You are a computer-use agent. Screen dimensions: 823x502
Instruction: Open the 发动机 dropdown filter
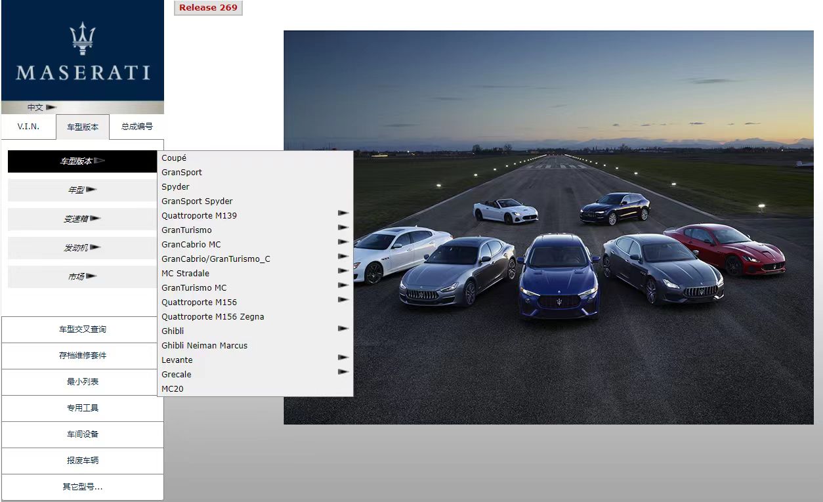pos(82,248)
